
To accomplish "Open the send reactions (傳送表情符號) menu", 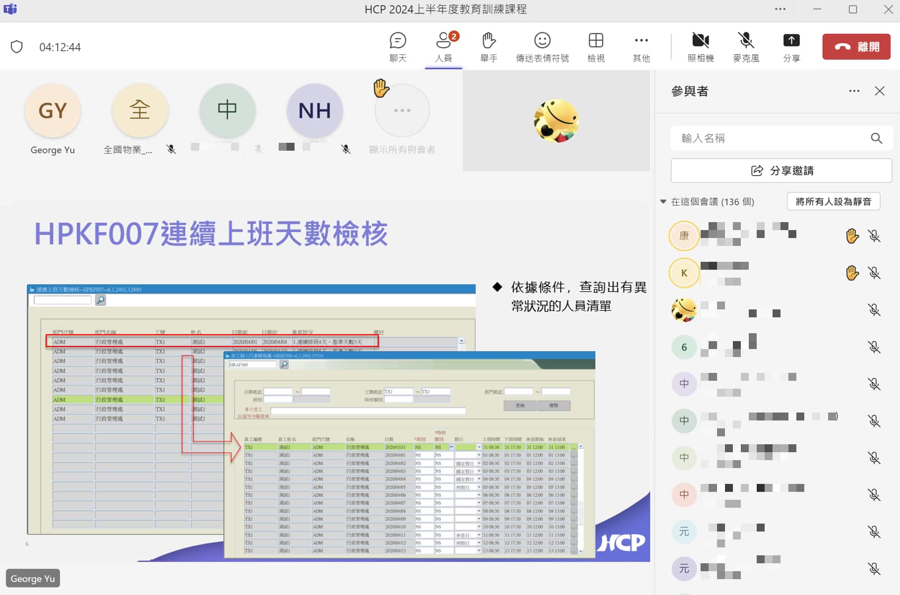I will point(542,47).
